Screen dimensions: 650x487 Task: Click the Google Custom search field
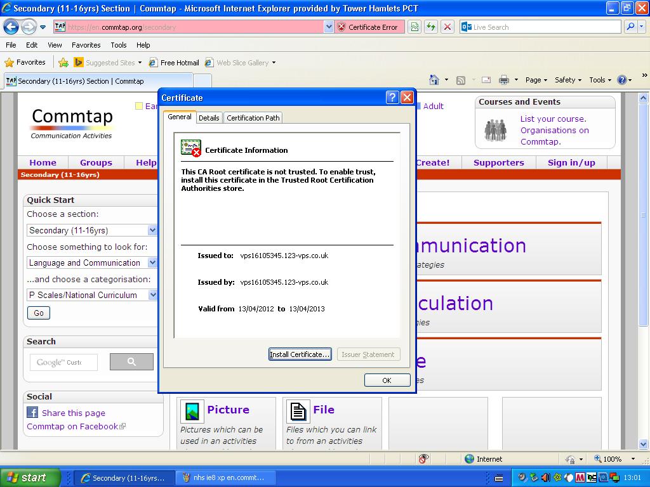pyautogui.click(x=64, y=362)
